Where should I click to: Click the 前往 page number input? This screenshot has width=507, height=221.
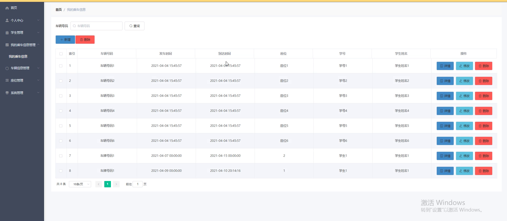point(138,184)
